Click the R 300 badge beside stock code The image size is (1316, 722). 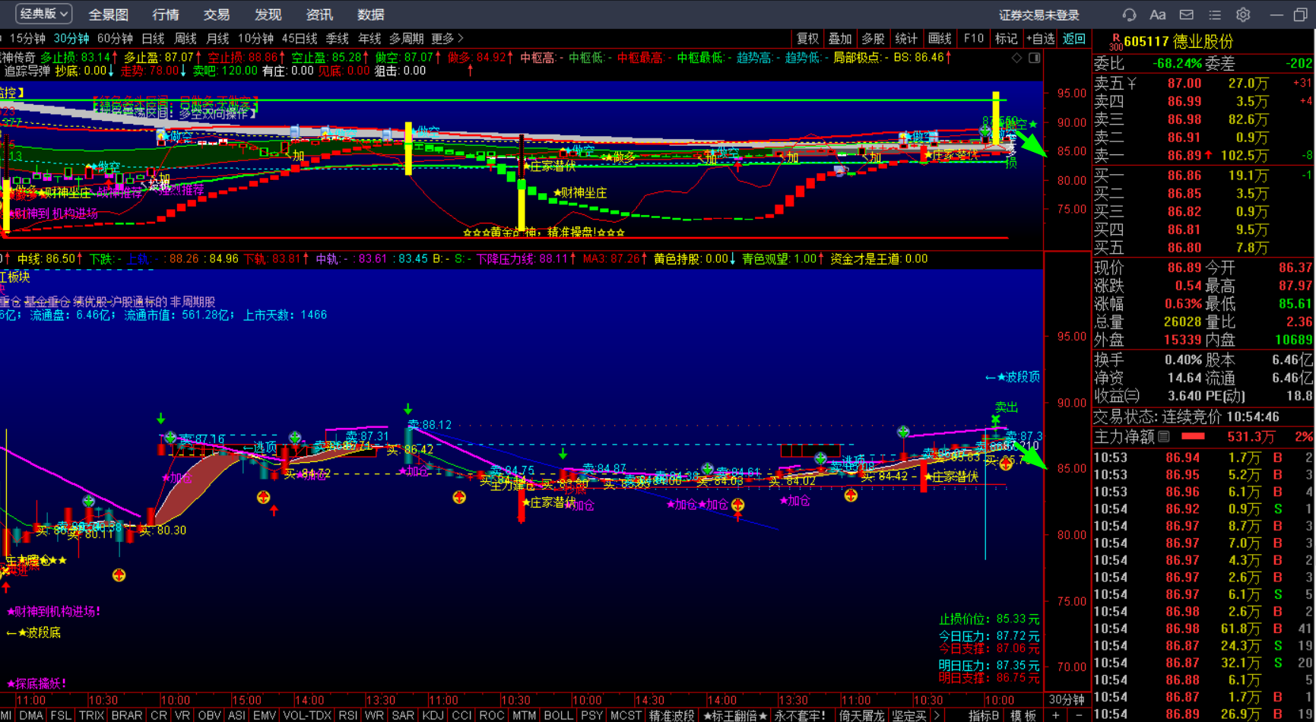click(x=1115, y=41)
